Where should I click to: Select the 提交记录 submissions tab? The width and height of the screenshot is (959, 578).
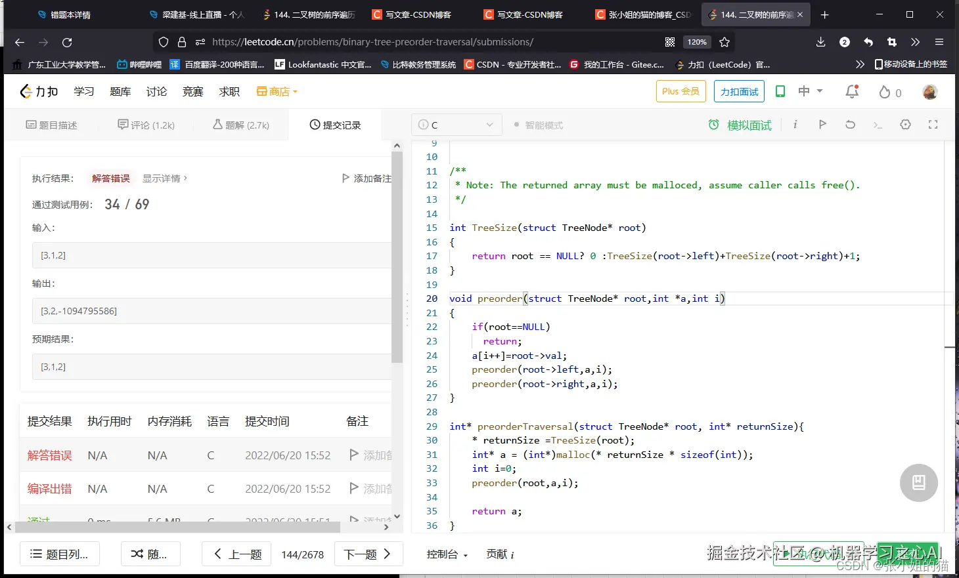335,125
